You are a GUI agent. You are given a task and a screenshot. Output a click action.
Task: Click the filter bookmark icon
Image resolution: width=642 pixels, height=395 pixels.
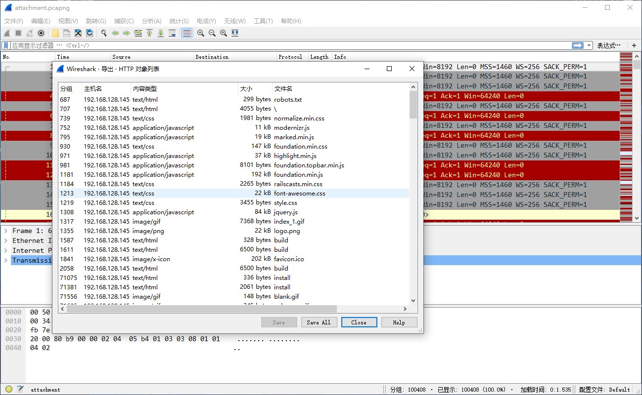6,45
